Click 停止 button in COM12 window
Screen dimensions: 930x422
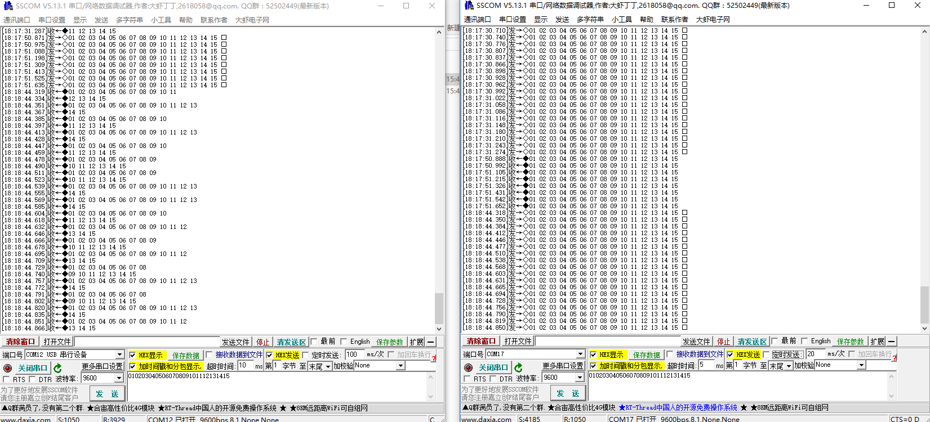[x=263, y=342]
